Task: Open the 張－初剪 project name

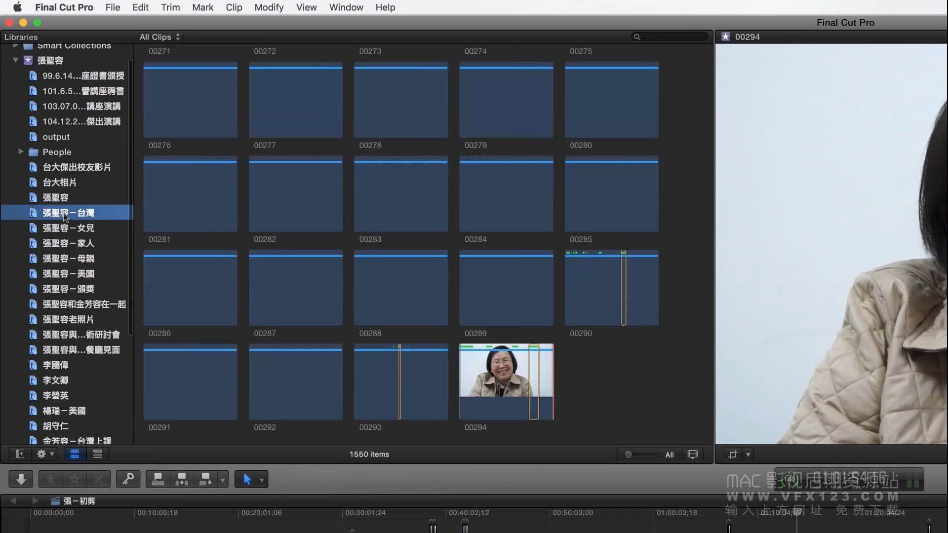Action: click(79, 500)
